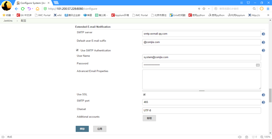Click the zoom 100% magnifier in status bar

(x=262, y=137)
